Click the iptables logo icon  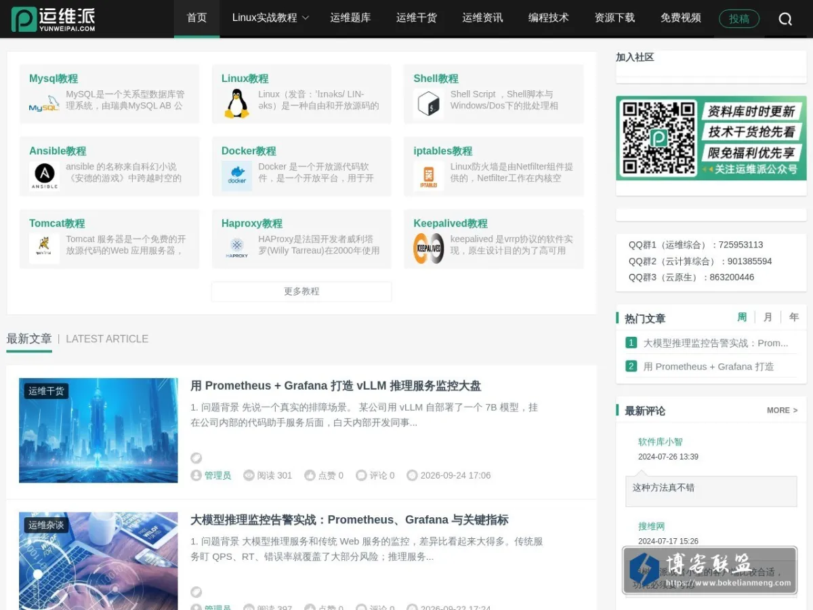(x=429, y=177)
